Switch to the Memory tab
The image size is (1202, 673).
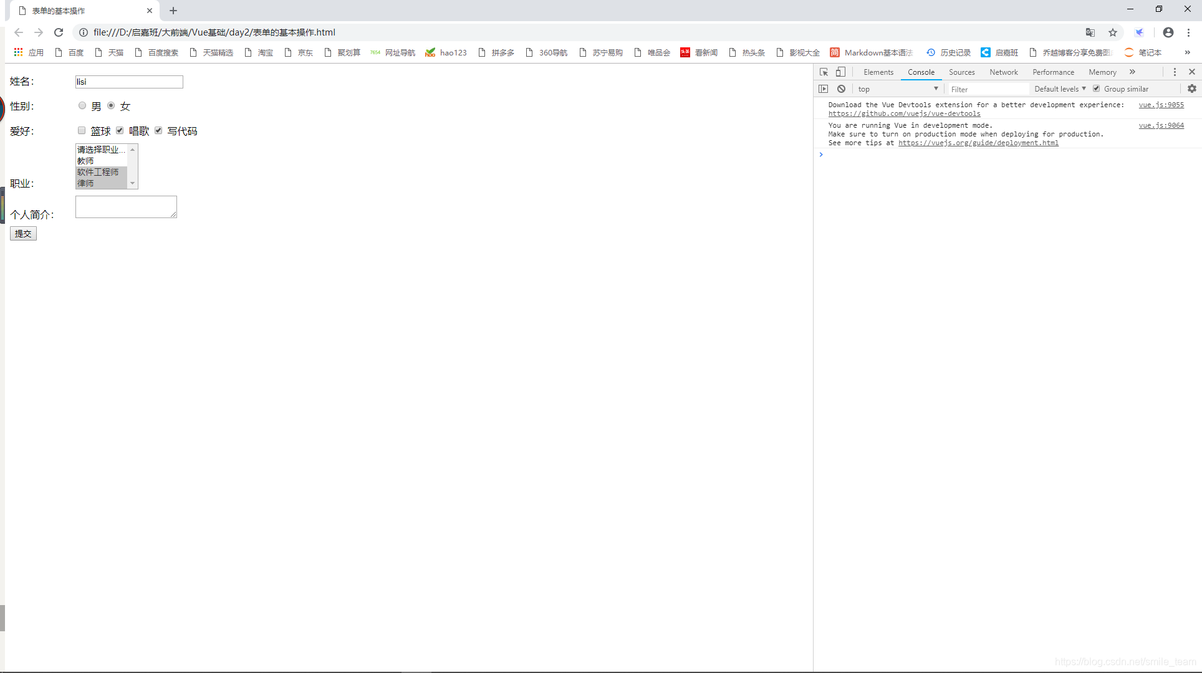click(x=1102, y=72)
